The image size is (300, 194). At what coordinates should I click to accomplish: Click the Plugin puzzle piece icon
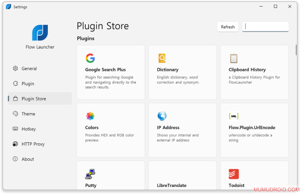pyautogui.click(x=15, y=84)
